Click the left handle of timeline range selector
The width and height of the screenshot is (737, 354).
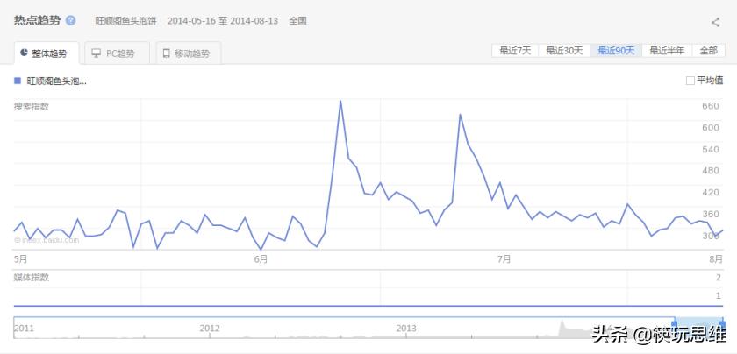tap(675, 324)
